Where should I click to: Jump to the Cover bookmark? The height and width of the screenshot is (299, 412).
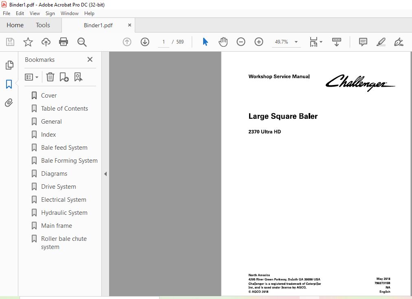coord(49,96)
